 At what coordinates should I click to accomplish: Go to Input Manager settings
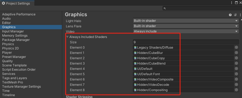pos(13,31)
